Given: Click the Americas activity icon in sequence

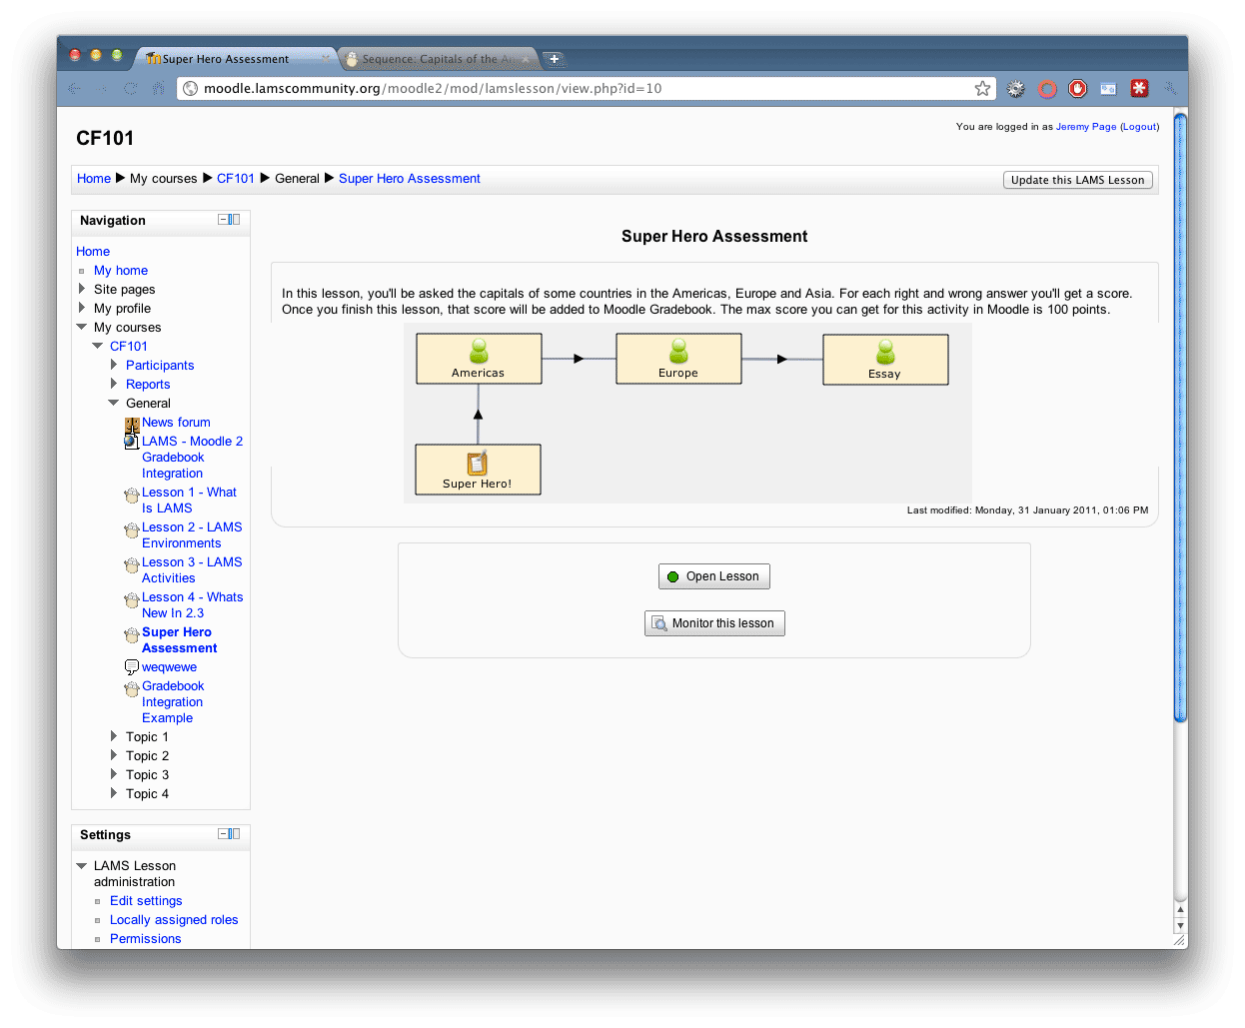Looking at the screenshot, I should pos(479,351).
